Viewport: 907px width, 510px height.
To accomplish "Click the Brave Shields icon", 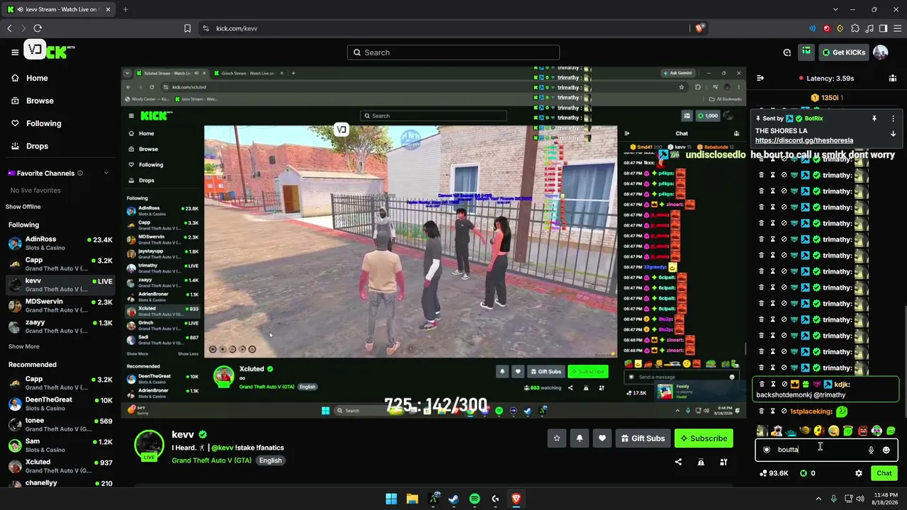I will pyautogui.click(x=699, y=28).
